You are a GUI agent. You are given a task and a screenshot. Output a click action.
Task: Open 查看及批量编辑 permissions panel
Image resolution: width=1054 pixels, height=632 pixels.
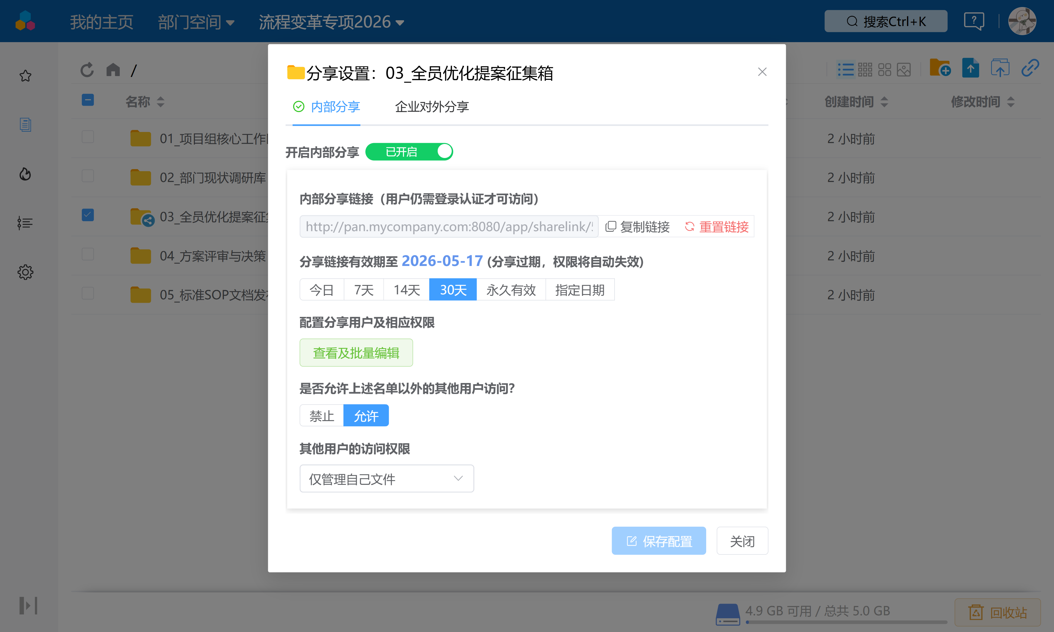click(x=356, y=352)
